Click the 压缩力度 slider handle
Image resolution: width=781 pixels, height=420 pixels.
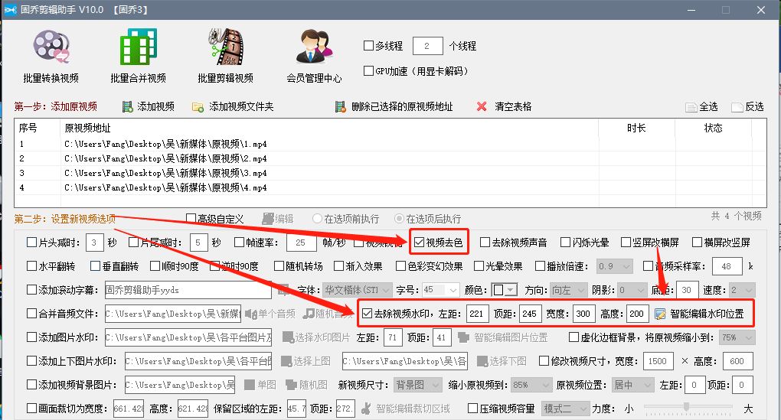686,406
